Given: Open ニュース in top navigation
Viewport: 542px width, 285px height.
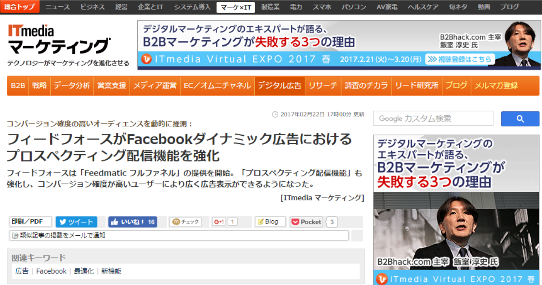Looking at the screenshot, I should (58, 7).
